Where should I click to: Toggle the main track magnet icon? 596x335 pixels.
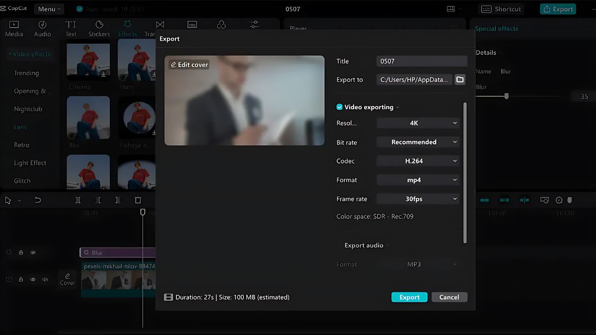[x=484, y=200]
